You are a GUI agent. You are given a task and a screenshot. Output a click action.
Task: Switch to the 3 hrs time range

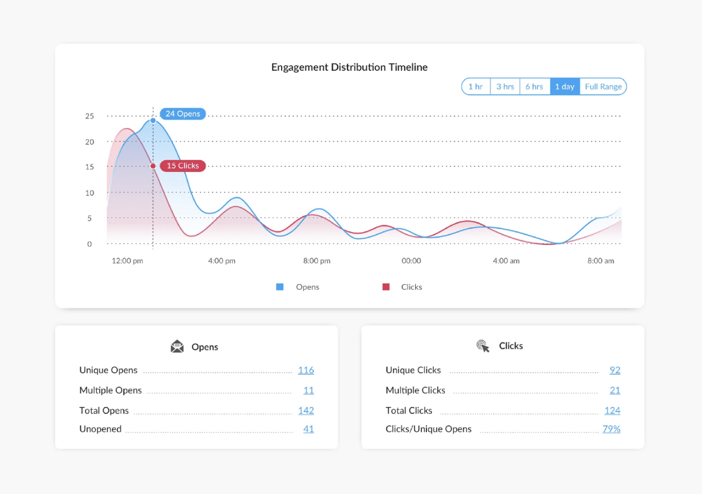[504, 86]
